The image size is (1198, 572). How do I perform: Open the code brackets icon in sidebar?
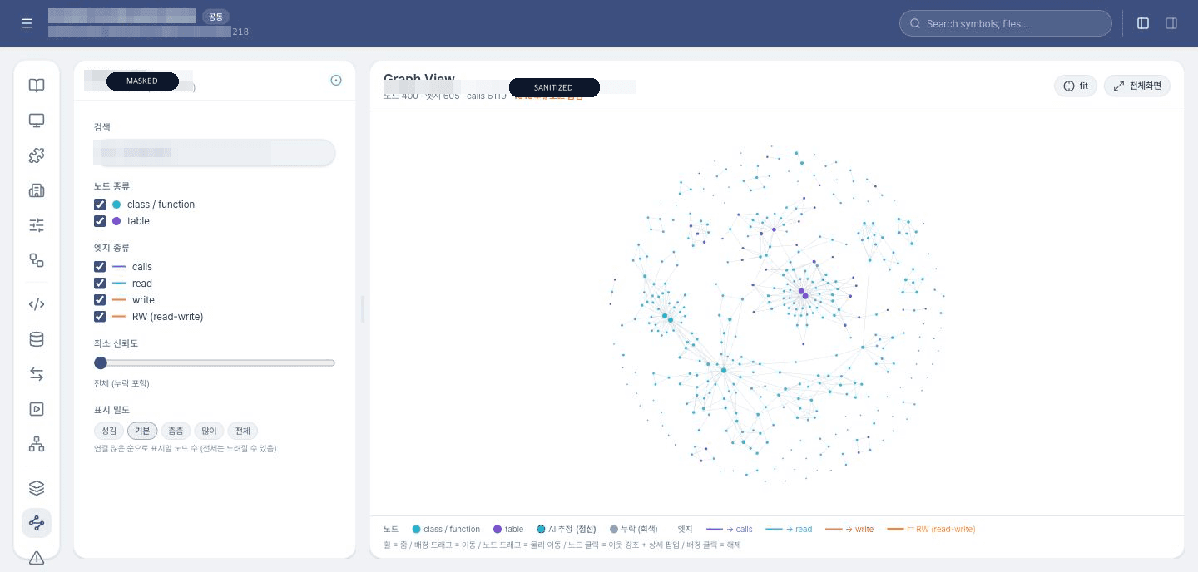tap(37, 304)
